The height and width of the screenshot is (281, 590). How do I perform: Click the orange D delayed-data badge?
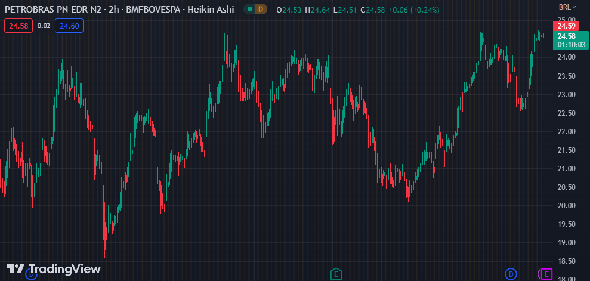tap(261, 9)
